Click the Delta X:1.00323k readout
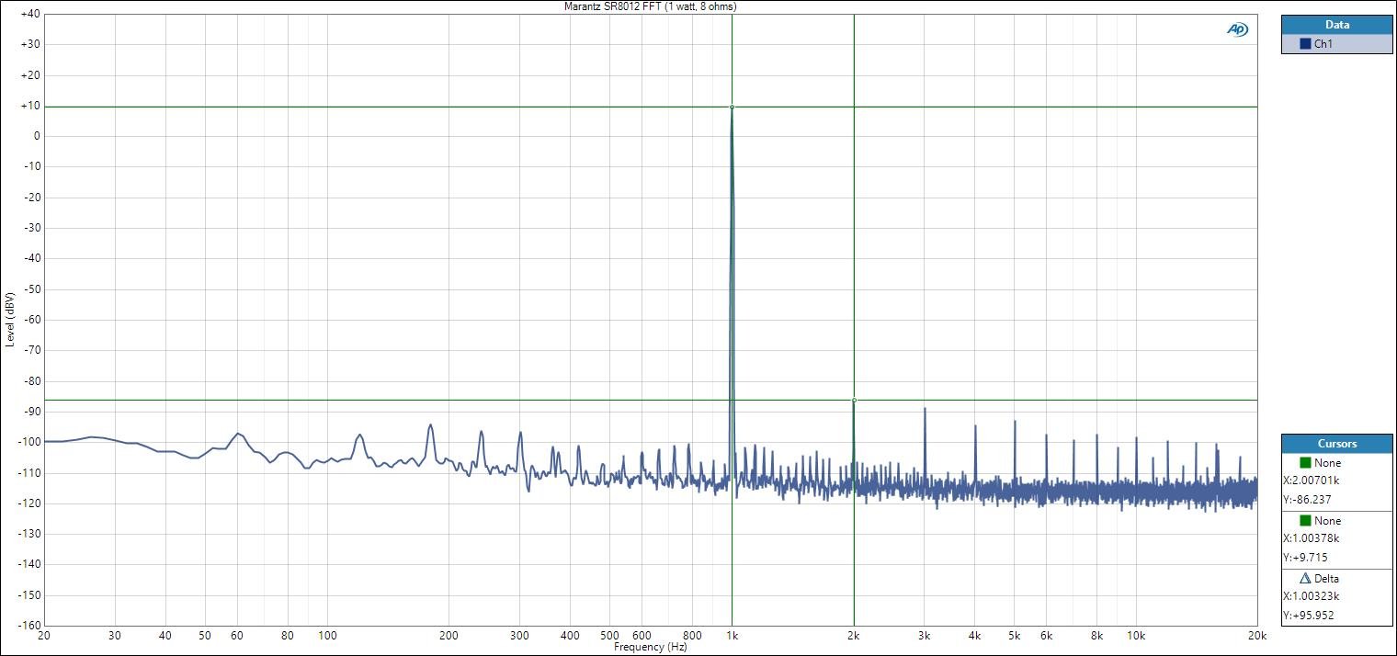The width and height of the screenshot is (1397, 656). click(x=1312, y=597)
